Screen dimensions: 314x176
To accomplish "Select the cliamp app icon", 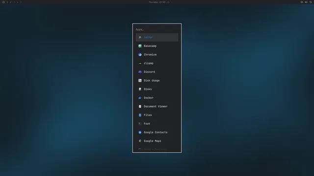I will point(140,63).
